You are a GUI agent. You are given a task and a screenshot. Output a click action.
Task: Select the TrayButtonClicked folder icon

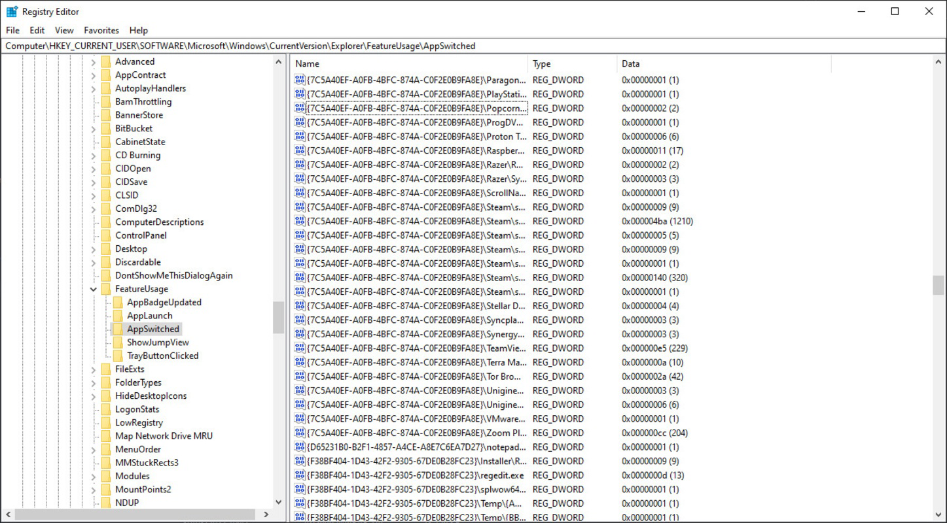[117, 356]
